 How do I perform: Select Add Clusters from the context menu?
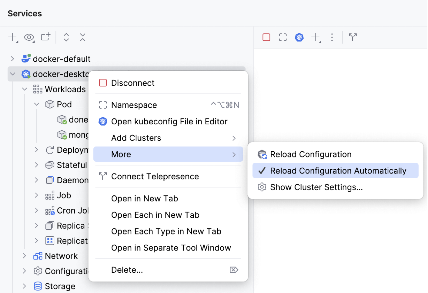click(x=136, y=138)
